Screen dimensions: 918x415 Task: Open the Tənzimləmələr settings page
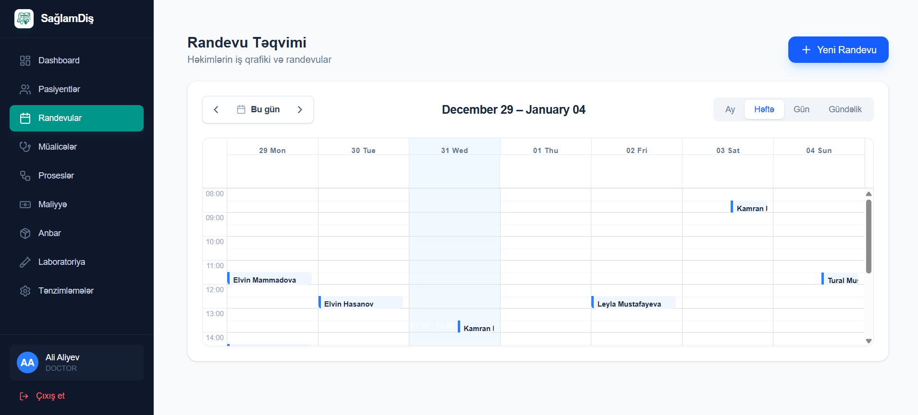coord(76,291)
